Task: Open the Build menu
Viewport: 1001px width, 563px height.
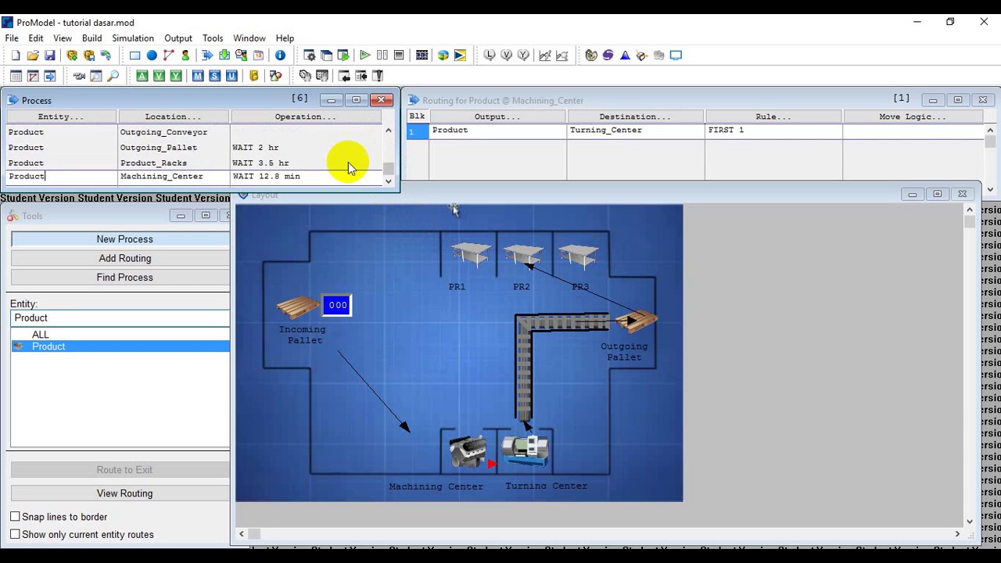Action: (91, 38)
